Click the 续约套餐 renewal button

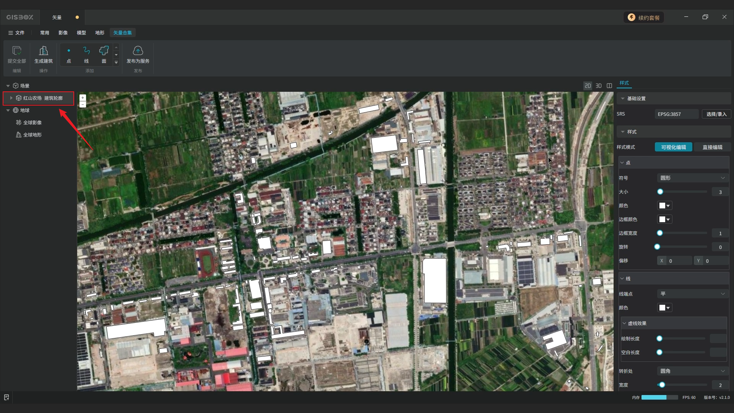644,18
